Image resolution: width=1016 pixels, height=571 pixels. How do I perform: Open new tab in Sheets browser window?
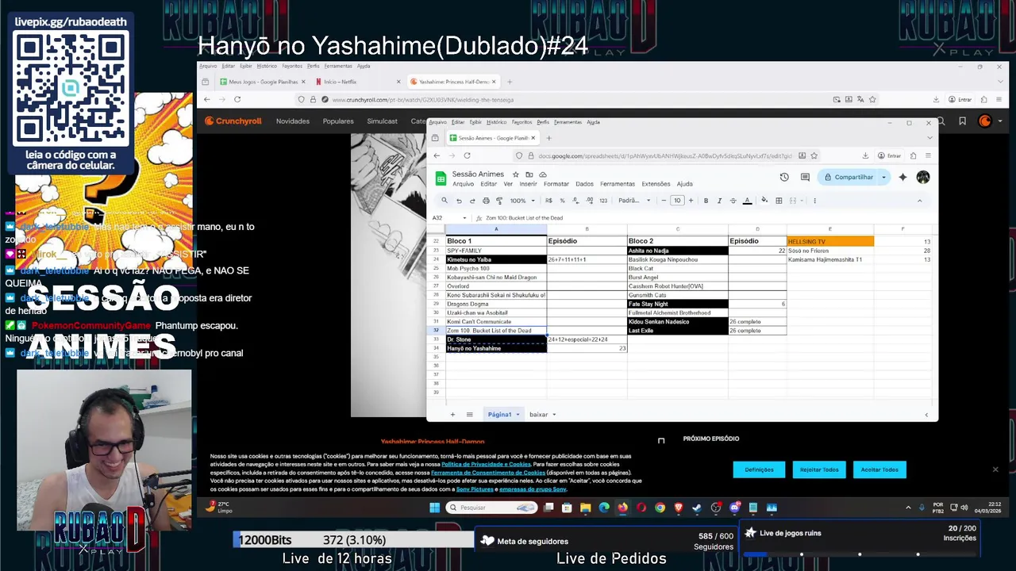coord(548,138)
